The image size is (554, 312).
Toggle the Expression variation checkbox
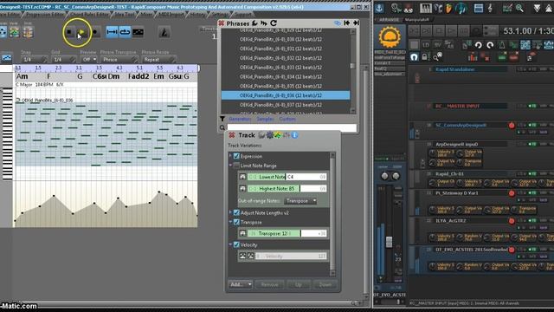coord(236,156)
